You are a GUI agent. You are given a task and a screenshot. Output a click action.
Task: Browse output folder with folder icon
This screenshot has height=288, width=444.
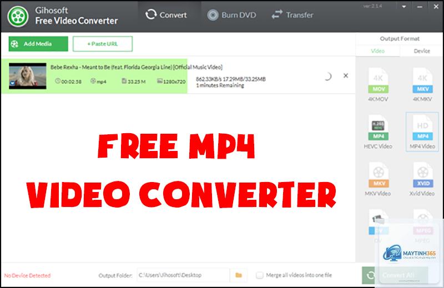click(x=239, y=275)
